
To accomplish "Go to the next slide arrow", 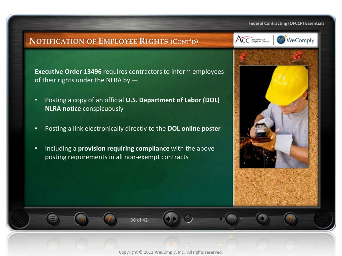I will [175, 219].
